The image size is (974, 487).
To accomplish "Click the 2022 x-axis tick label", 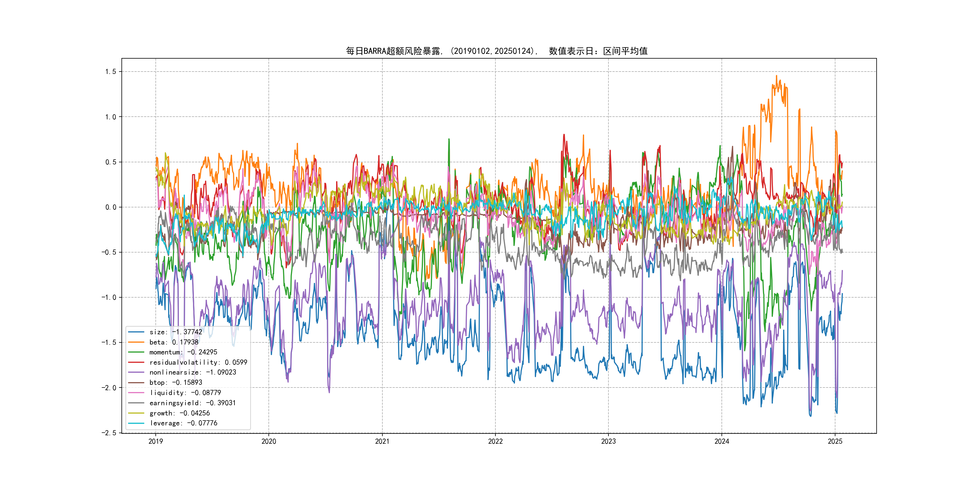I will coord(495,441).
